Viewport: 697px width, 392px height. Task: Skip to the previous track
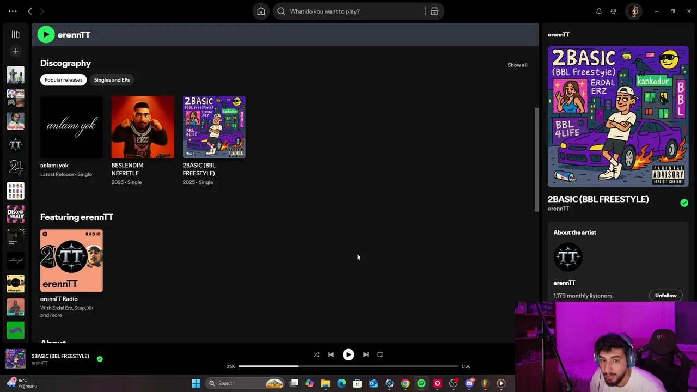click(331, 354)
